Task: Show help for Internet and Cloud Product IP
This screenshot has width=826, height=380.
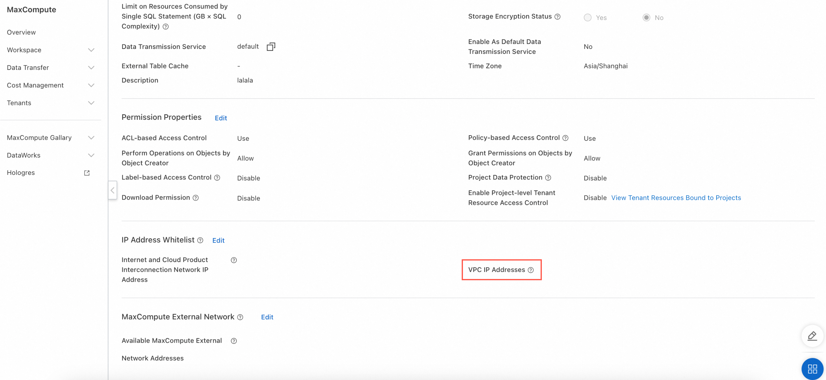Action: click(234, 260)
